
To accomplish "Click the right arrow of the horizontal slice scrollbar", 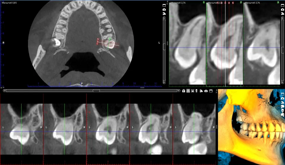I will pyautogui.click(x=179, y=91).
